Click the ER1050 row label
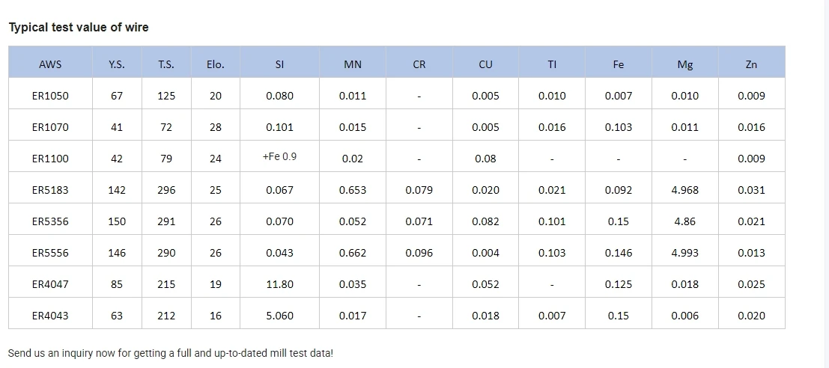The image size is (829, 368). [50, 96]
